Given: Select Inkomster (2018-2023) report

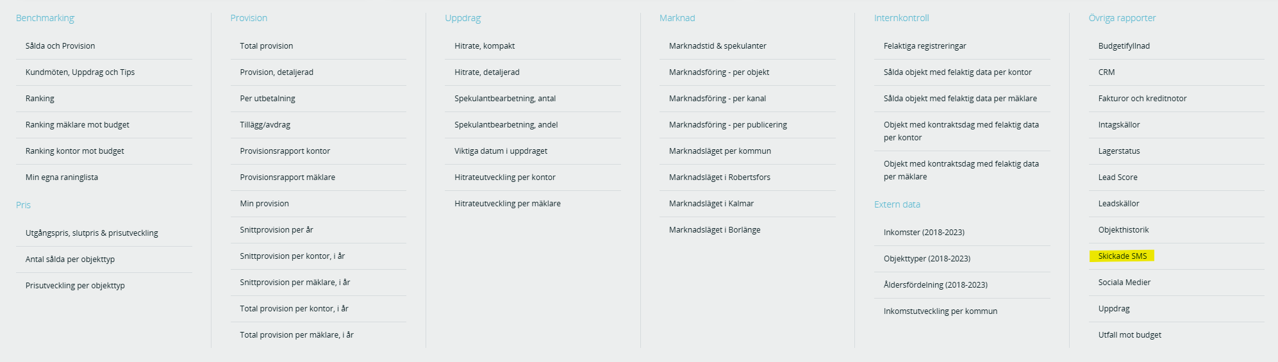Looking at the screenshot, I should pyautogui.click(x=924, y=233).
